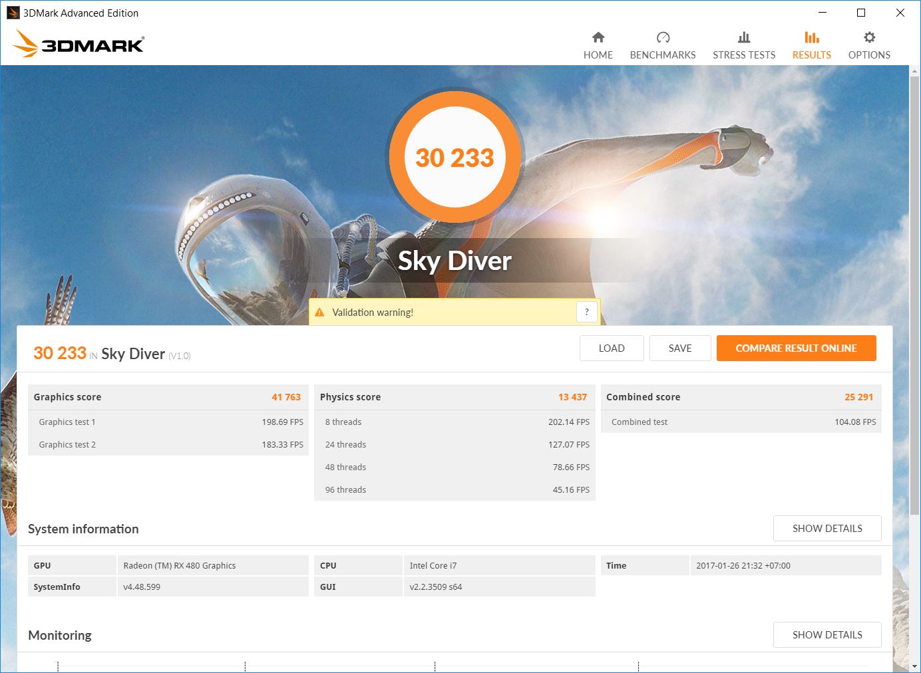The width and height of the screenshot is (921, 673).
Task: Click the question mark help button
Action: [x=586, y=312]
